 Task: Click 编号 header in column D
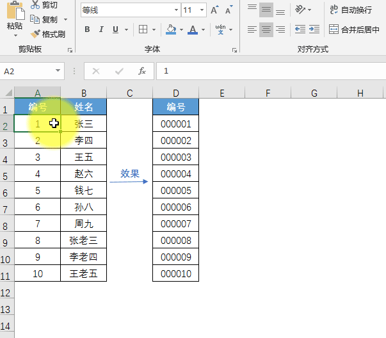[x=176, y=107]
